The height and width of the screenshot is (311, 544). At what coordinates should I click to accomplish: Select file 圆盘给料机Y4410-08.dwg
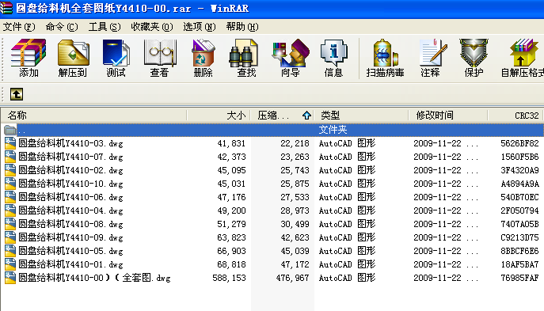point(70,224)
